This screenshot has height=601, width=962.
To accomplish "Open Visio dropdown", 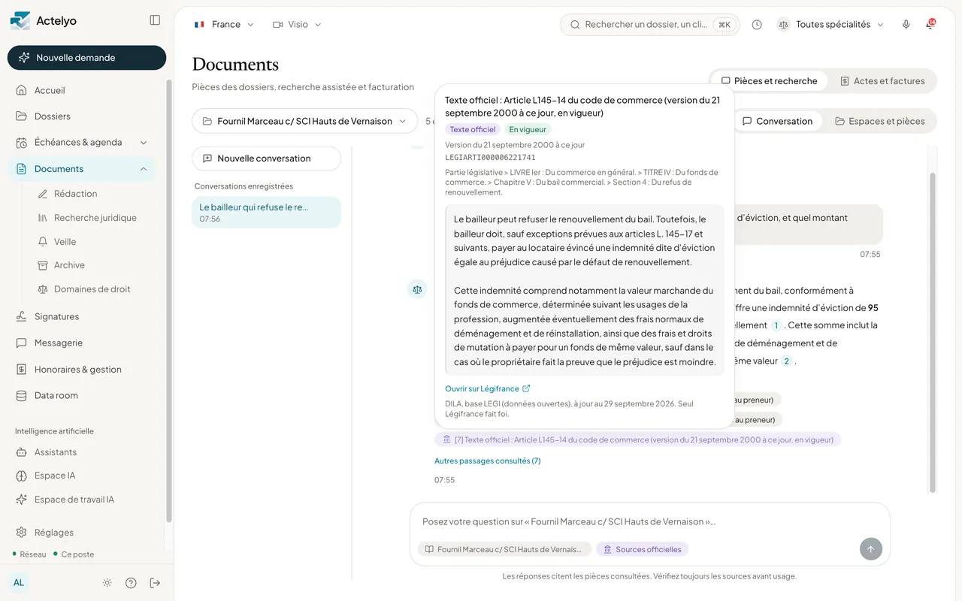I will coord(297,25).
